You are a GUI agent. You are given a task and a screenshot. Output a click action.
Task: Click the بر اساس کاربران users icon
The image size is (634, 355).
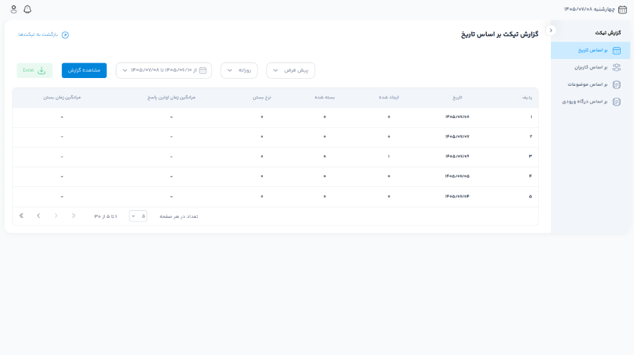click(x=616, y=67)
